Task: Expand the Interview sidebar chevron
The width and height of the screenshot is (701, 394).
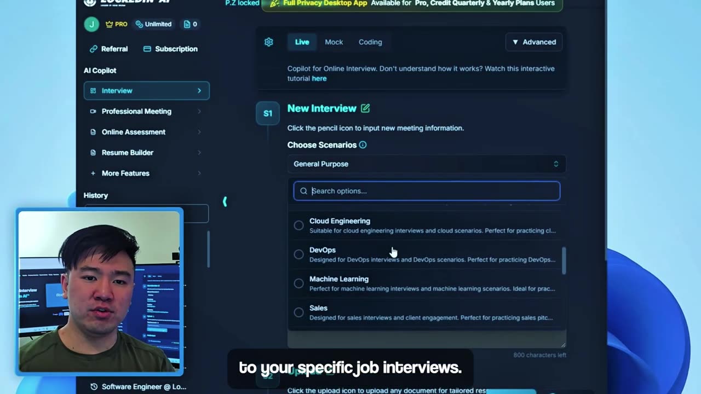Action: tap(199, 91)
